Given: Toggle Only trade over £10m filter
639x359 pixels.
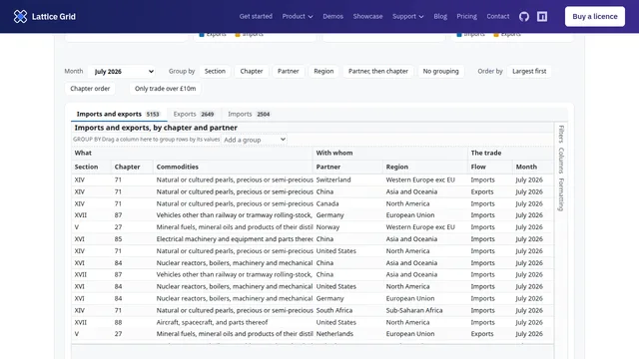Looking at the screenshot, I should tap(165, 89).
